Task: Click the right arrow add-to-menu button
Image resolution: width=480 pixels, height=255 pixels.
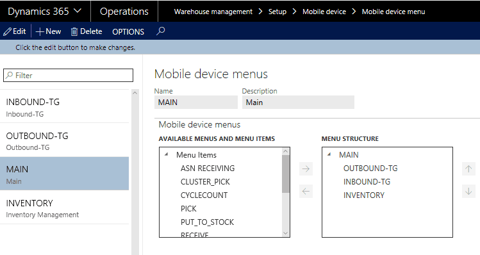Action: [306, 169]
